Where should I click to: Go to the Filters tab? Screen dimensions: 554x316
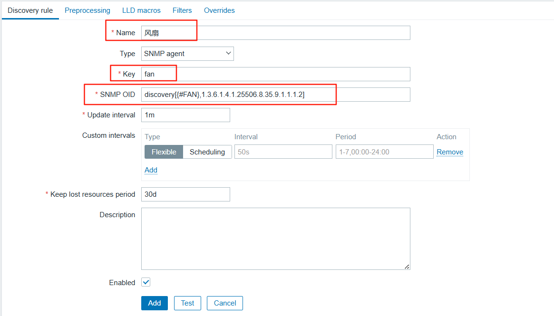coord(182,10)
